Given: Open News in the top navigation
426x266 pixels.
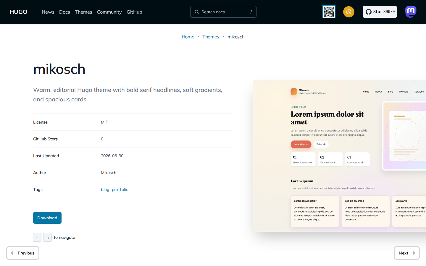Looking at the screenshot, I should point(48,12).
